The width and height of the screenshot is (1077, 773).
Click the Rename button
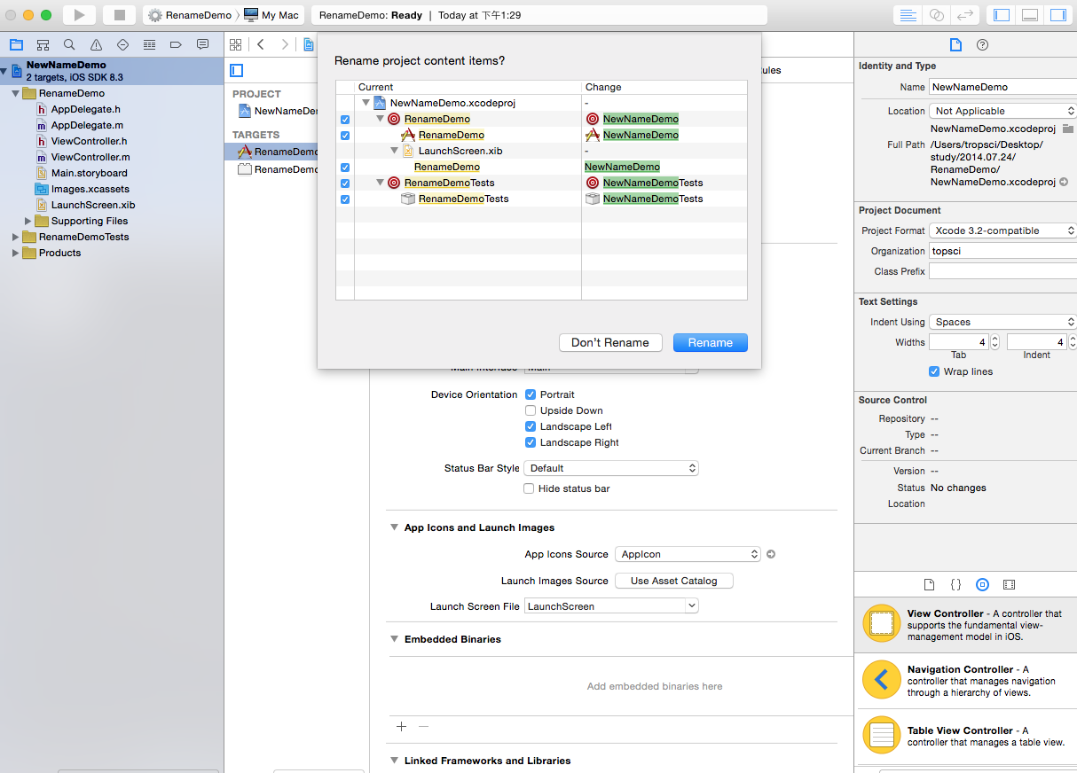tap(710, 343)
